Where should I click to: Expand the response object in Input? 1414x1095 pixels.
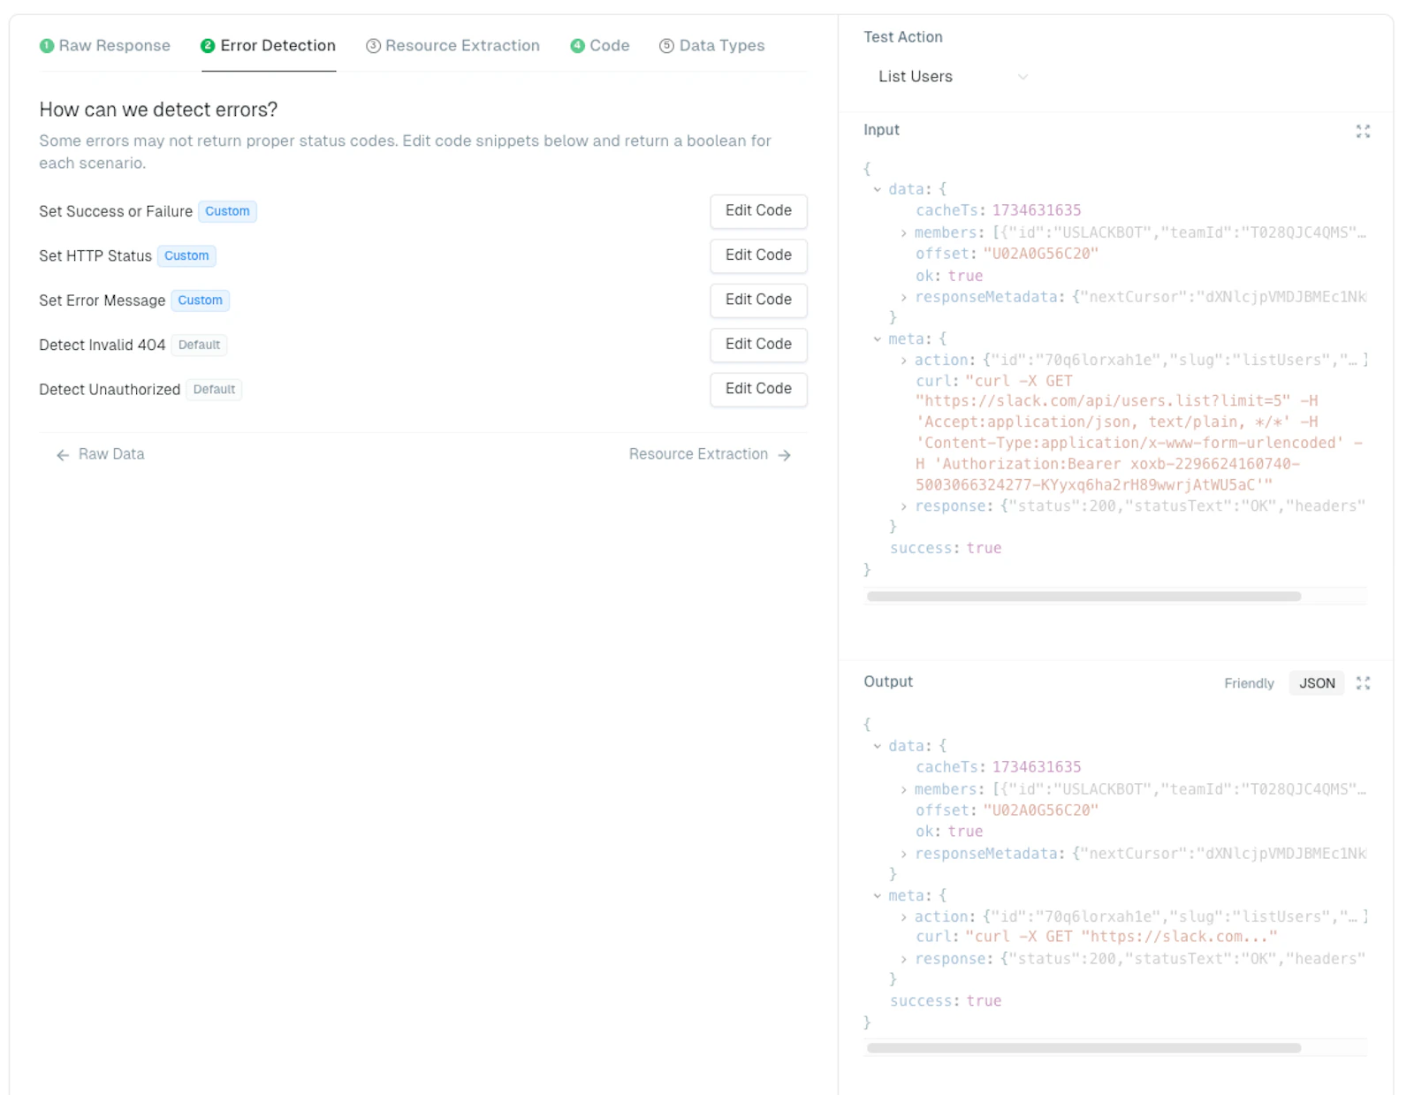click(903, 506)
